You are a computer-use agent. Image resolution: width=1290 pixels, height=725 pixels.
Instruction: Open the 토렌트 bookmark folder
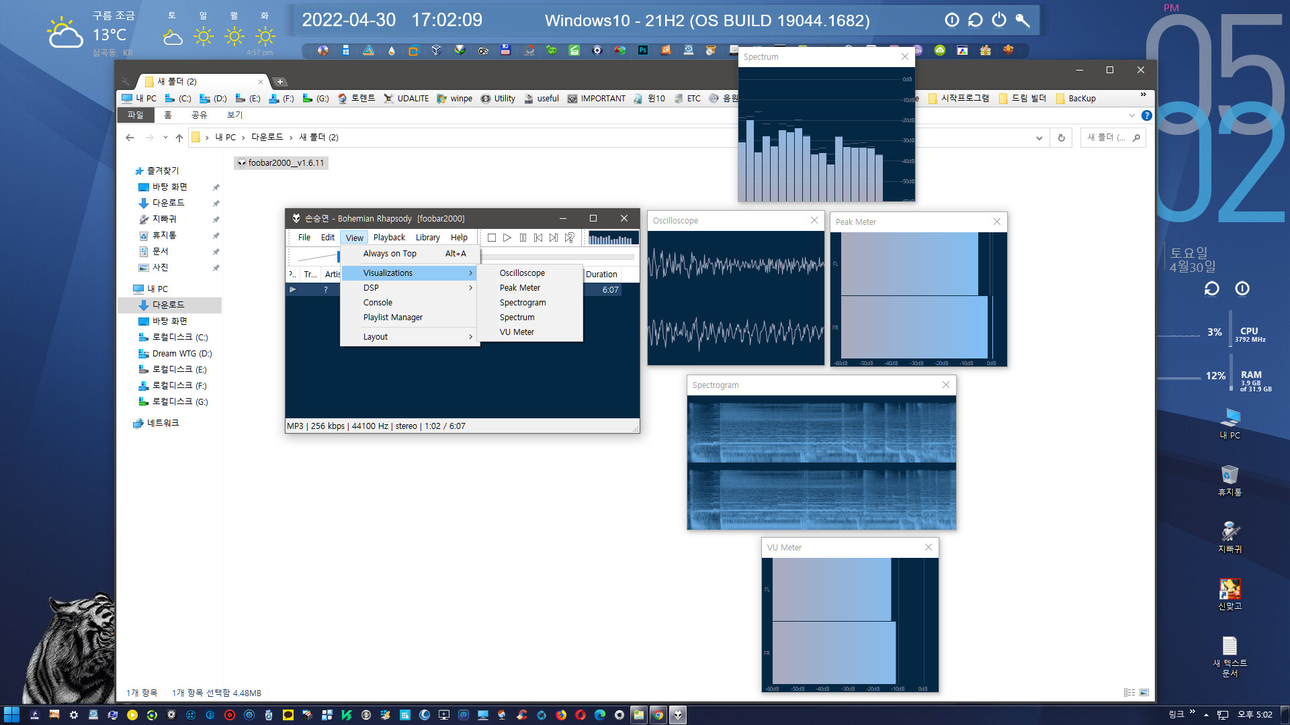click(356, 99)
